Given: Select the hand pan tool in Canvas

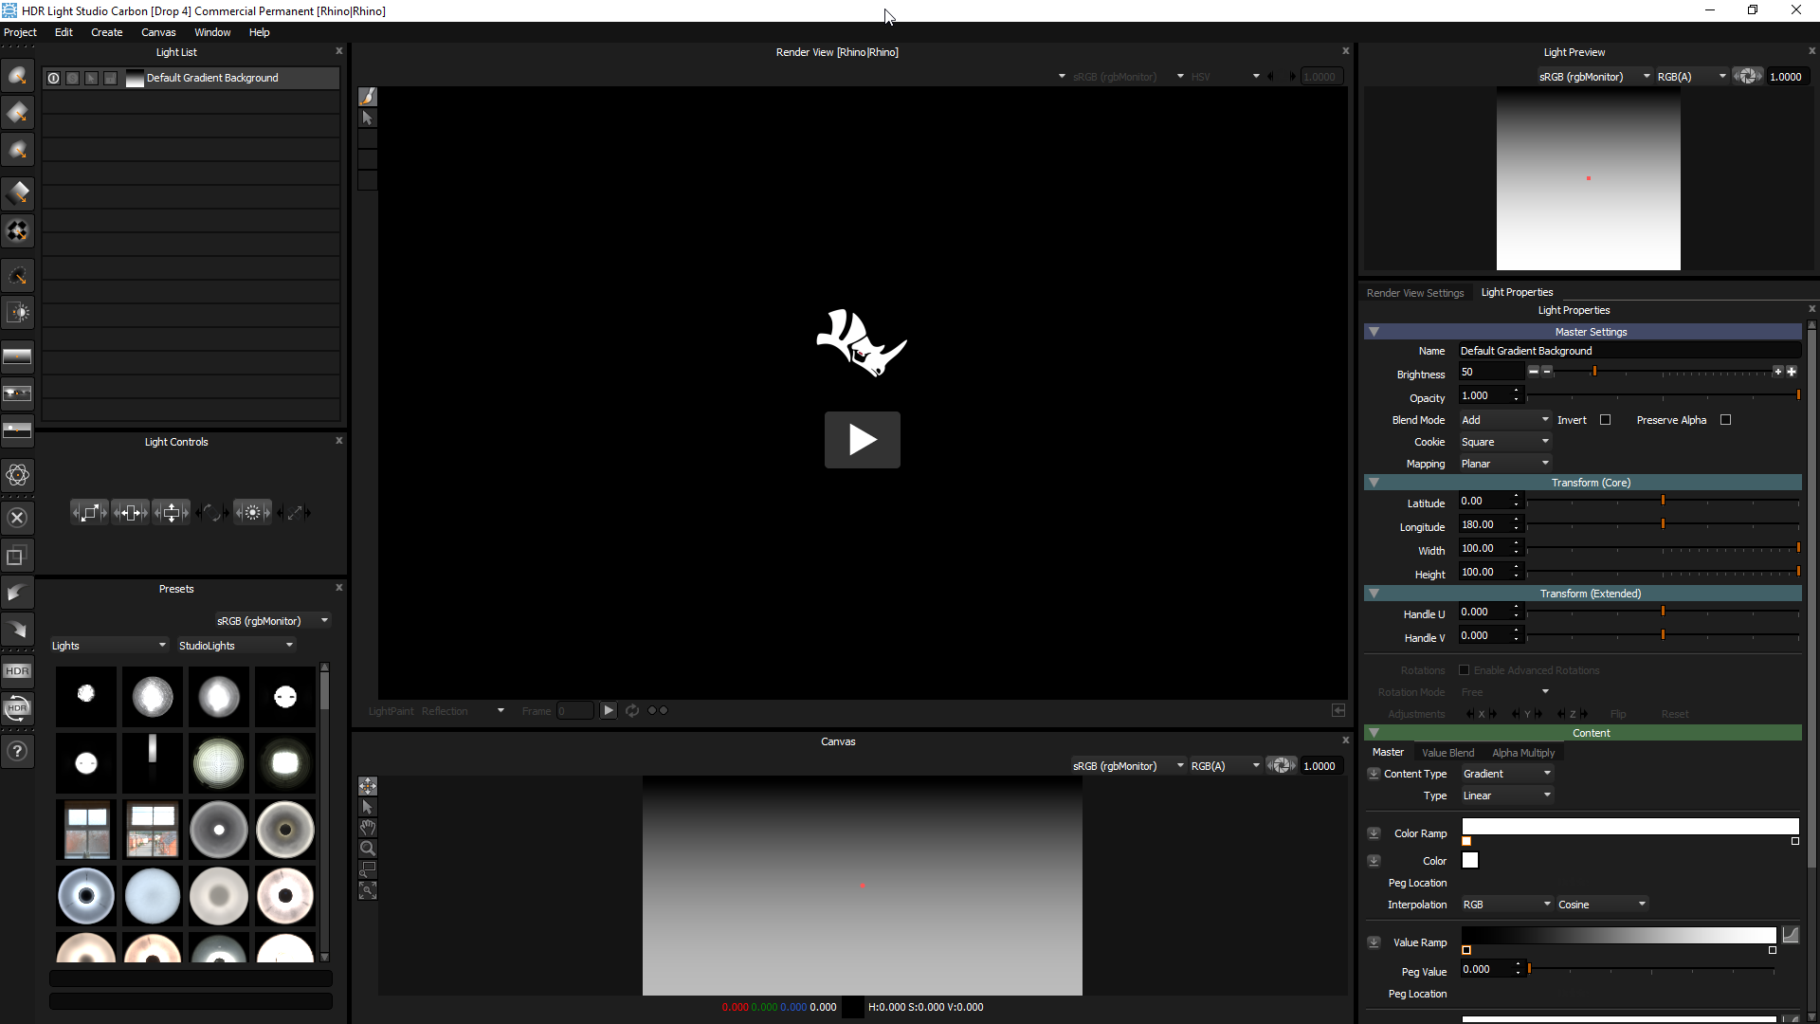Looking at the screenshot, I should click(368, 828).
